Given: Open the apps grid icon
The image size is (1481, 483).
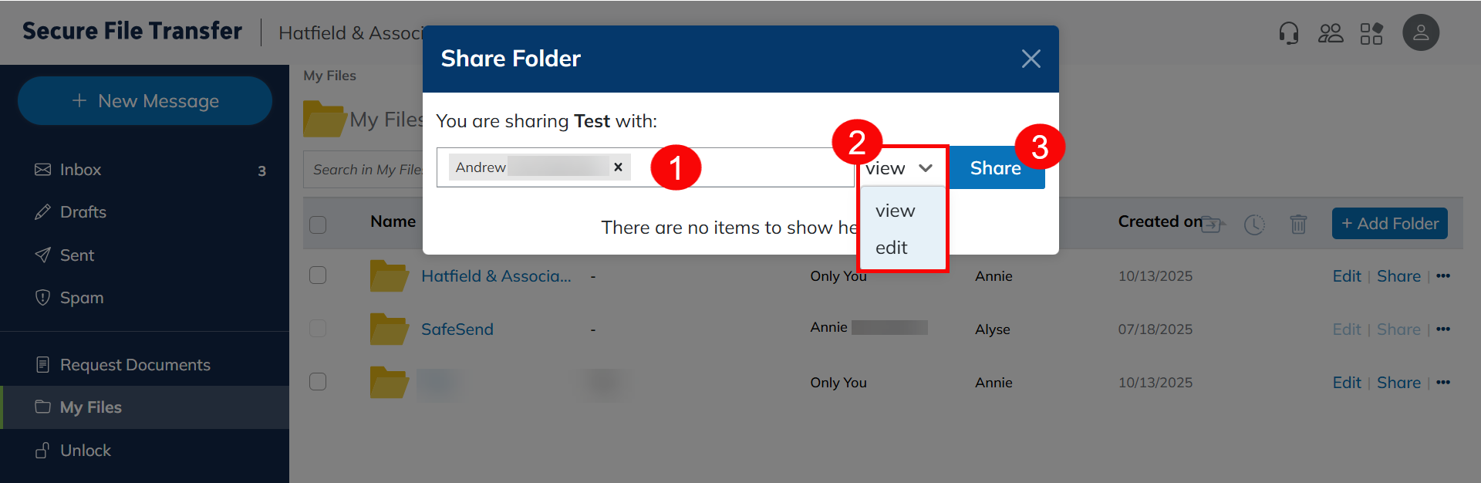Looking at the screenshot, I should click(x=1371, y=33).
